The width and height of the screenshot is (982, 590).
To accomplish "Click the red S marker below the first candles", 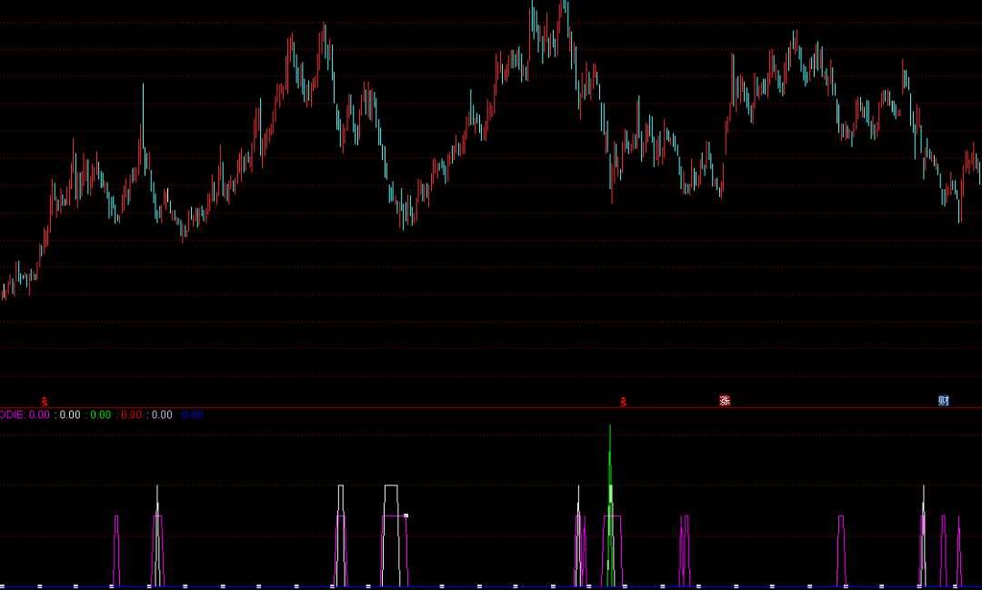I will pos(45,402).
